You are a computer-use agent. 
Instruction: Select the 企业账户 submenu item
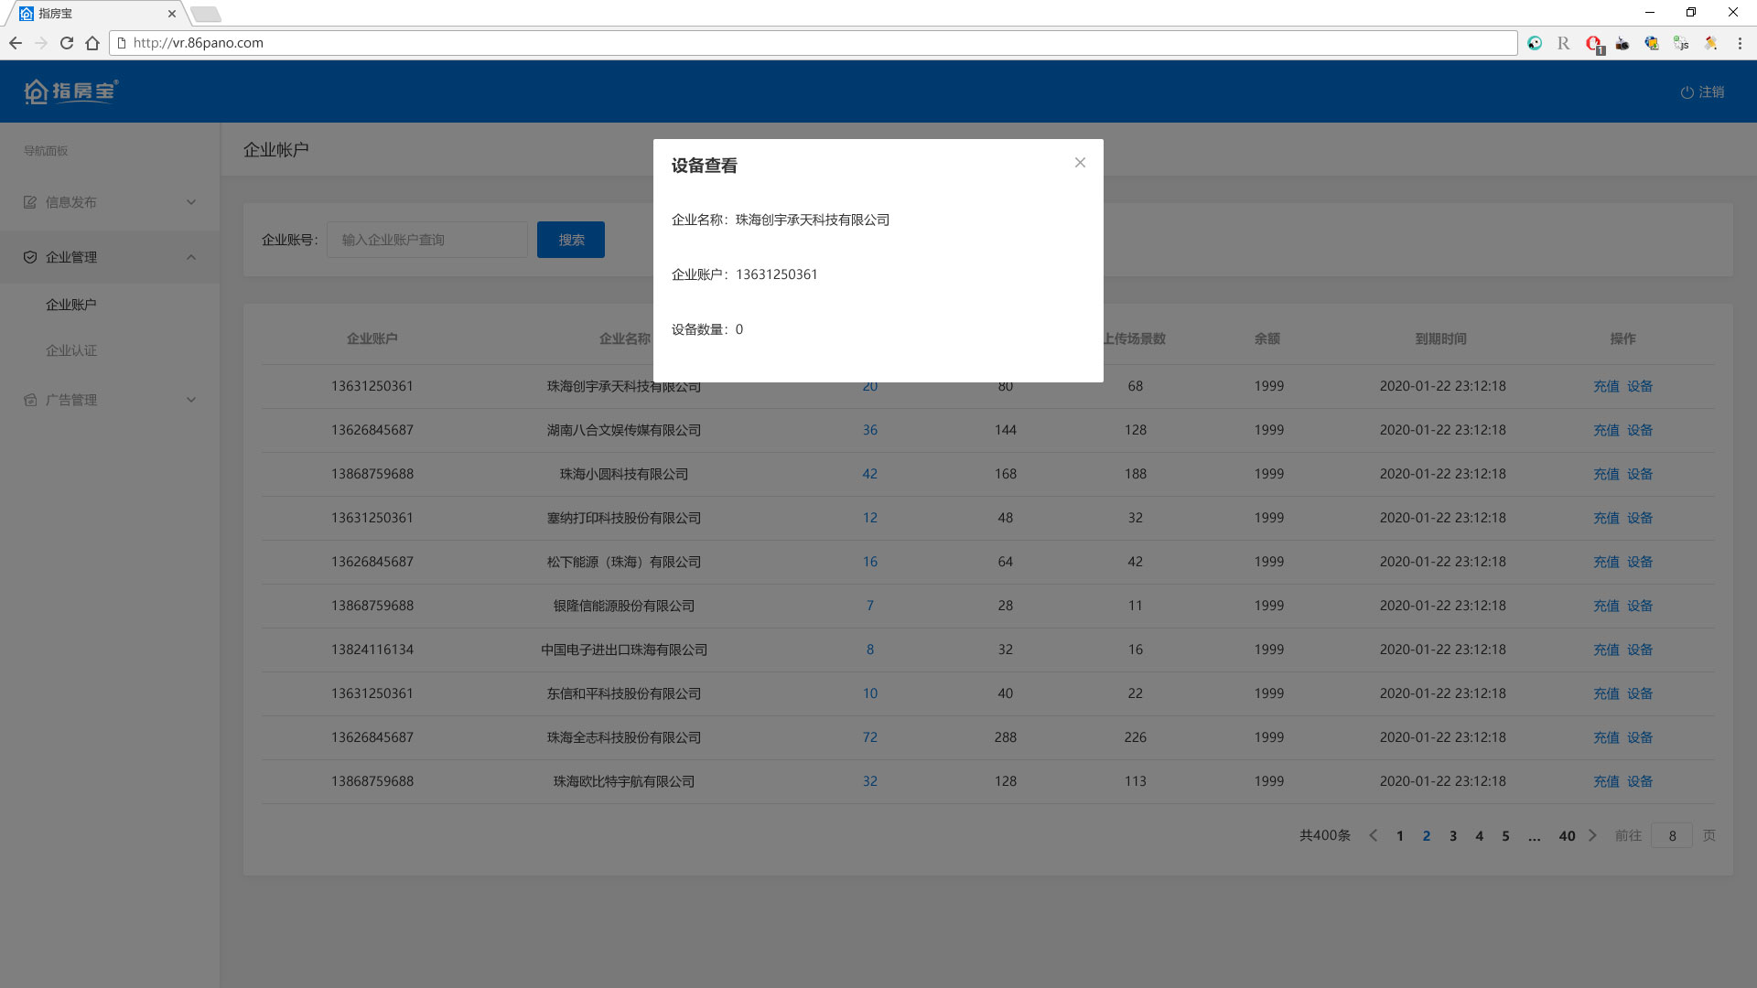pos(71,305)
